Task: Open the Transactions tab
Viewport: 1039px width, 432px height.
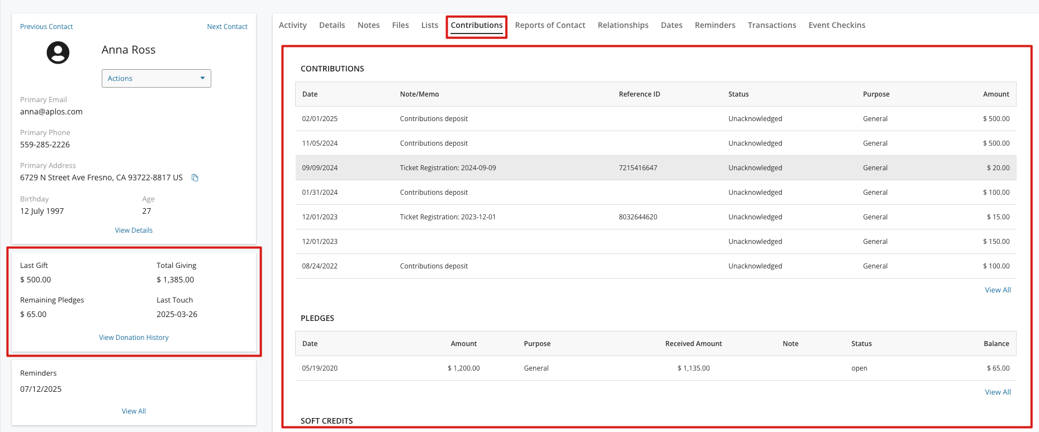Action: [x=772, y=25]
